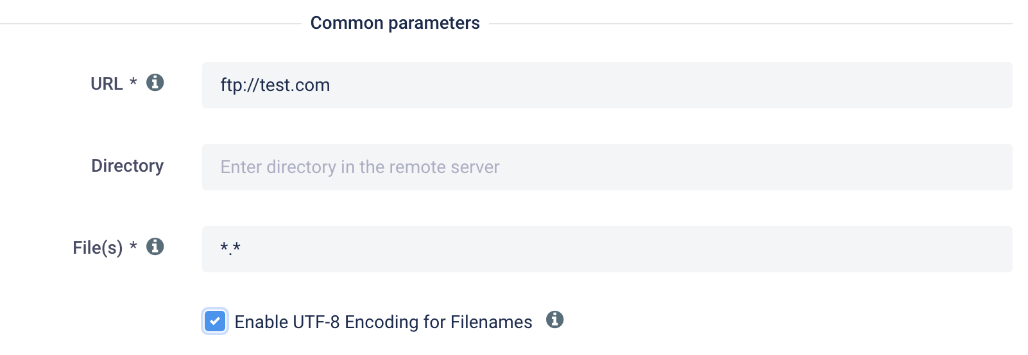Open the info tooltip icon beside URL
This screenshot has height=355, width=1028.
coord(155,83)
